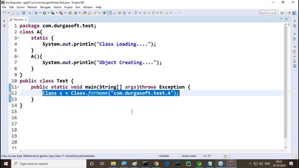Open the Edit menu
299x168 pixels.
click(x=11, y=7)
